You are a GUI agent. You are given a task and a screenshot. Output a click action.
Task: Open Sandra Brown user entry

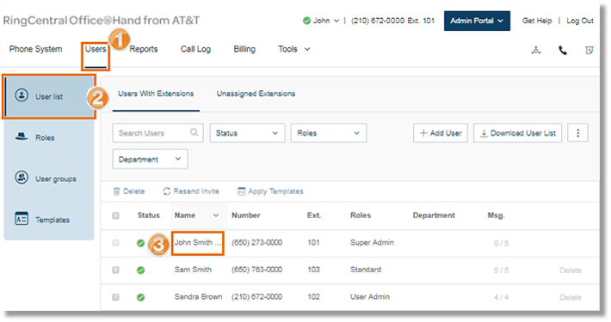coord(198,297)
